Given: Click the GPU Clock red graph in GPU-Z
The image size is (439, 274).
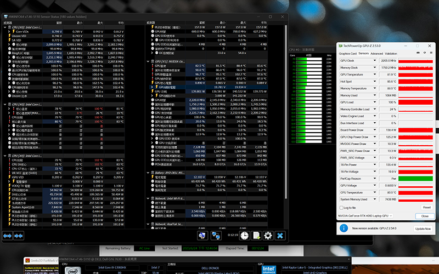Looking at the screenshot, I should coord(415,61).
